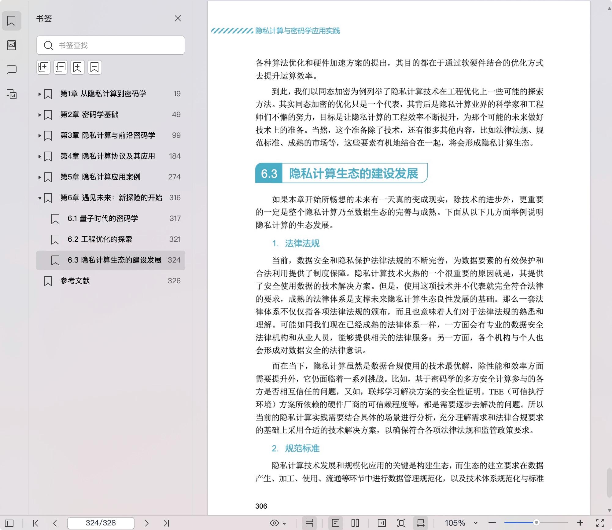
Task: Enter full screen mode
Action: click(x=600, y=523)
